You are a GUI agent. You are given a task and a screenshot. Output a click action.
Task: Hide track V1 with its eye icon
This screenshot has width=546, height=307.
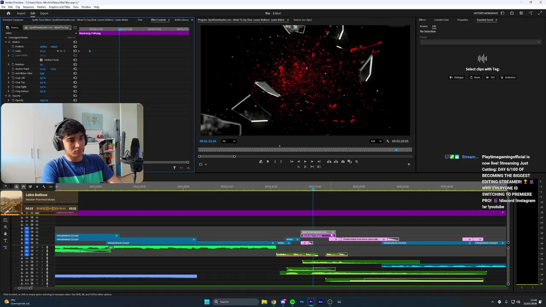click(37, 243)
